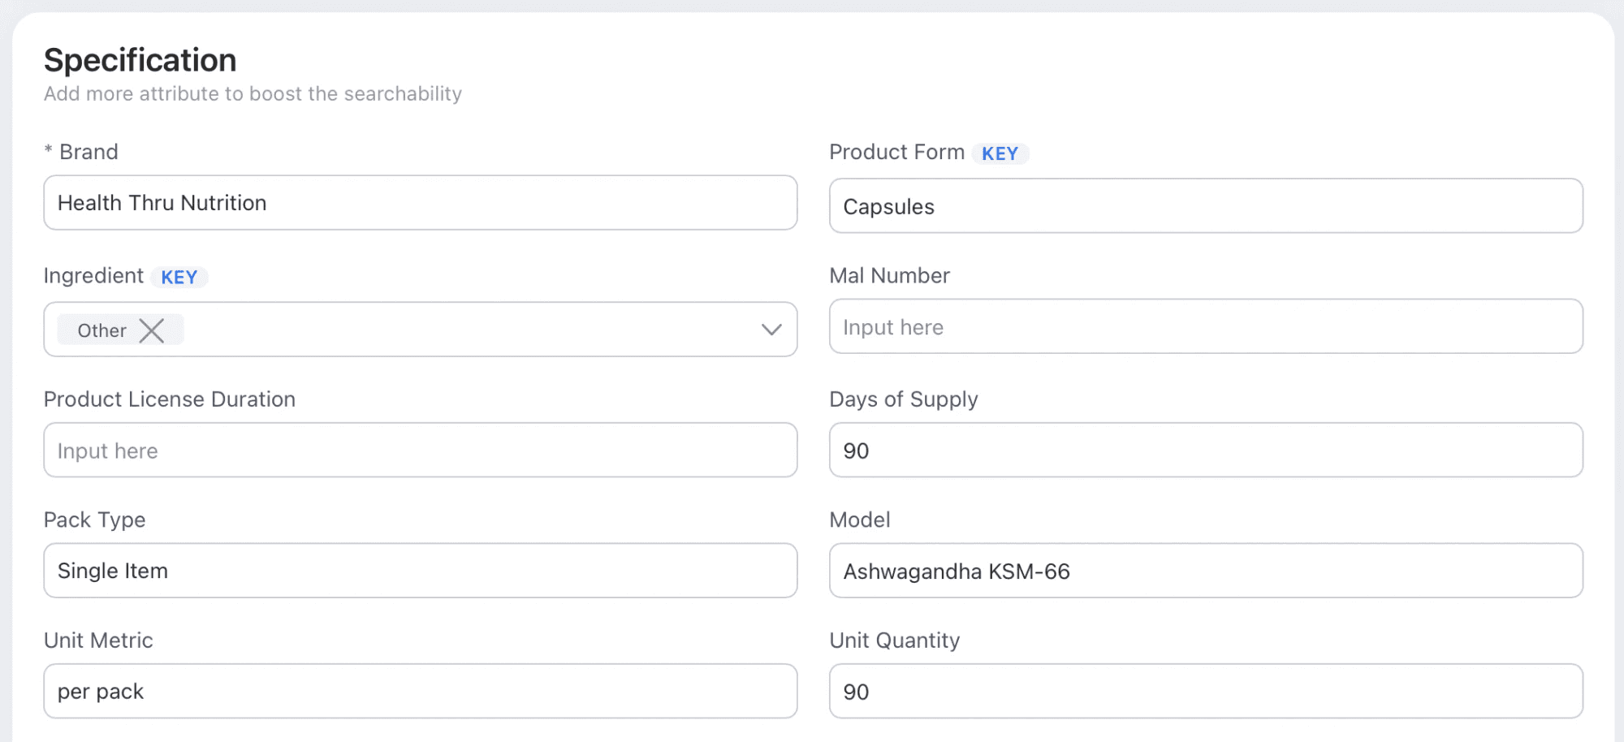1624x742 pixels.
Task: Edit the Days of Supply field
Action: (x=1205, y=451)
